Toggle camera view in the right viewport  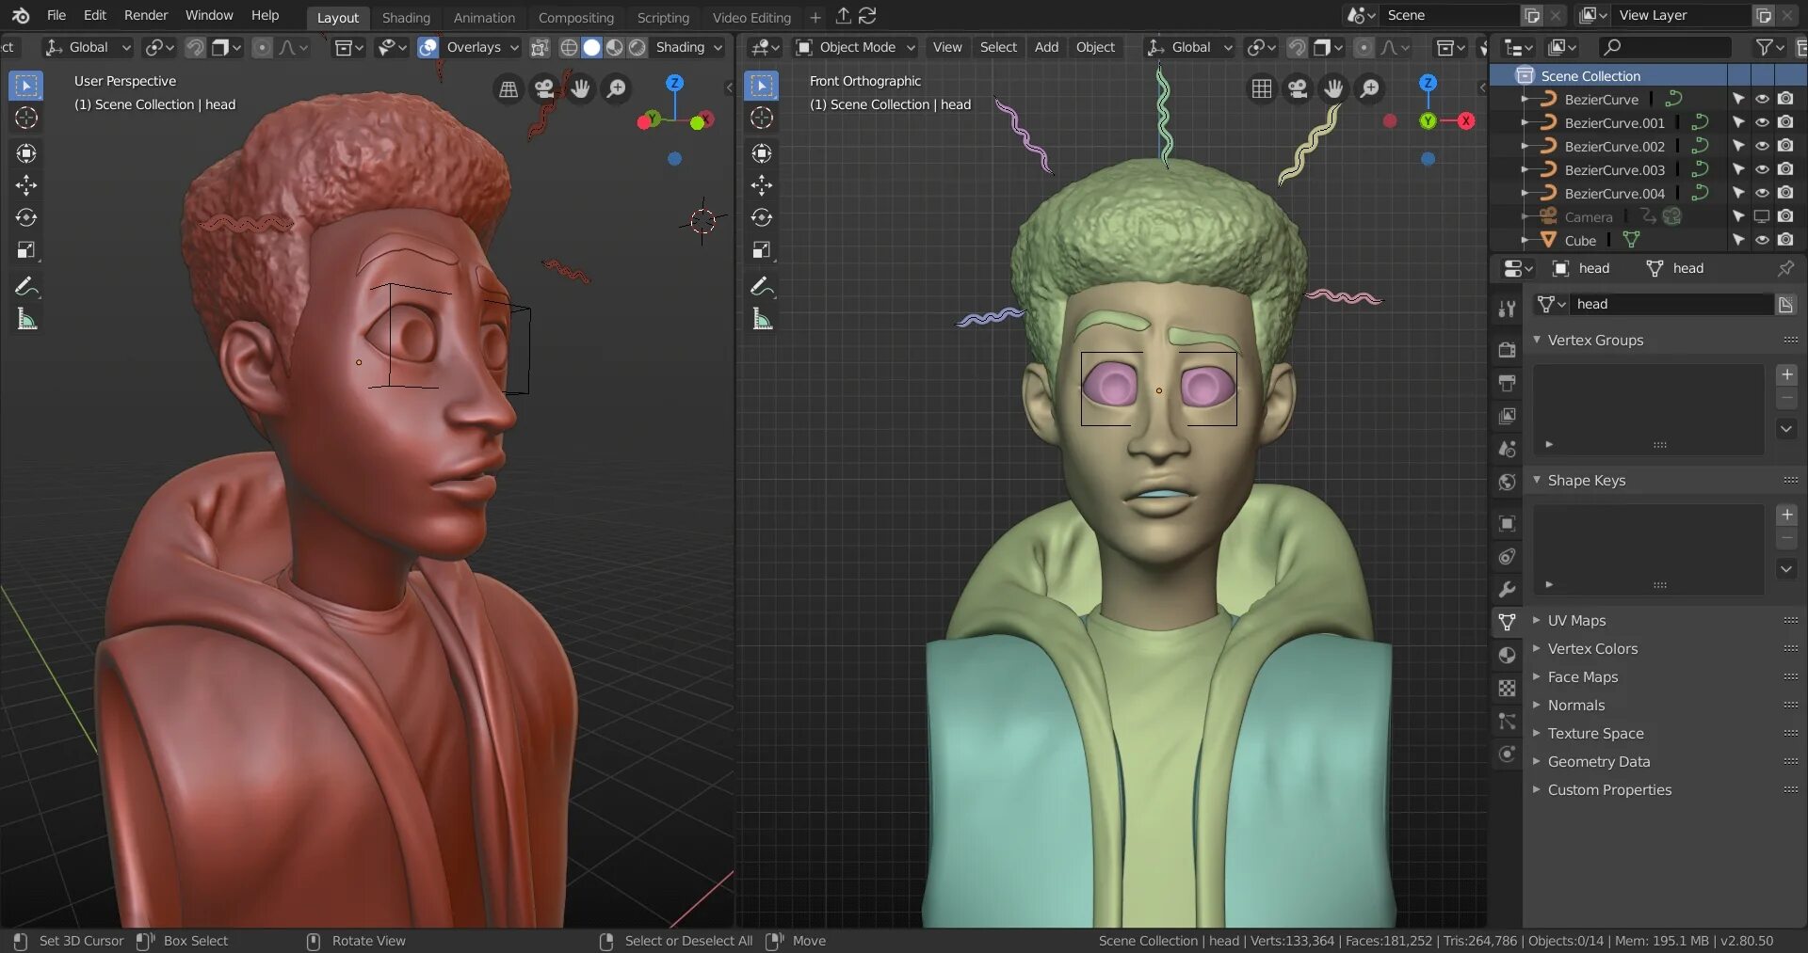1298,88
